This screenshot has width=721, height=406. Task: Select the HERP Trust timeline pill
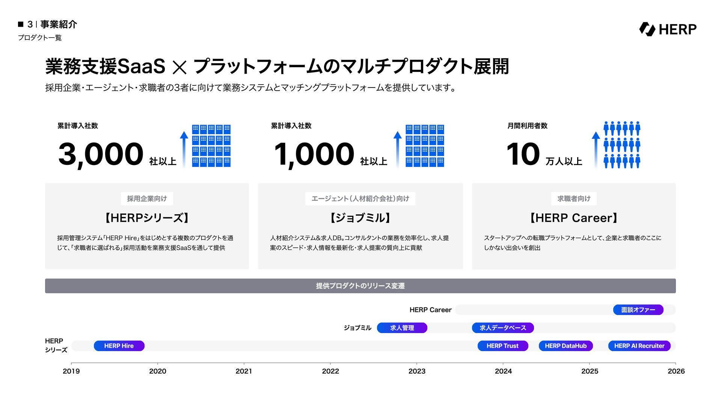[503, 346]
